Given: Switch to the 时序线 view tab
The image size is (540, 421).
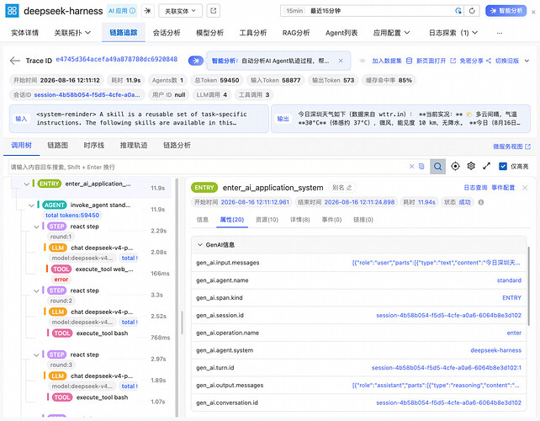Looking at the screenshot, I should (93, 145).
